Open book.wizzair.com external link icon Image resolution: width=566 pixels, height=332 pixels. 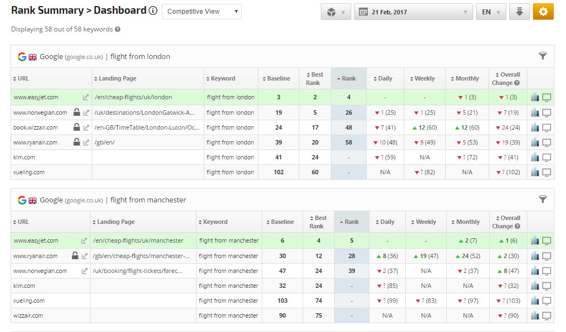pos(86,127)
